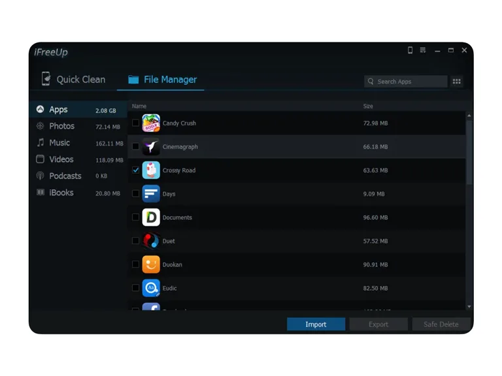Viewport: 502px width, 376px height.
Task: Check the Cinemagraph checkbox
Action: point(135,146)
